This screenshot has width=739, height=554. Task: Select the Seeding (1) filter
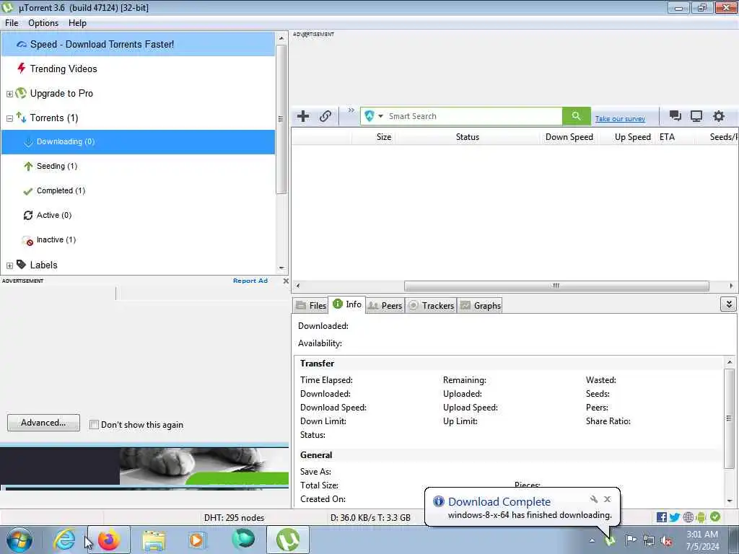click(x=138, y=167)
